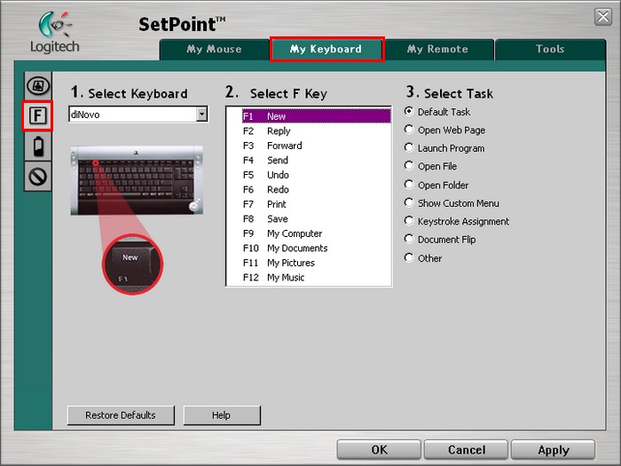Select the F1 New row
The height and width of the screenshot is (466, 621).
pos(317,116)
